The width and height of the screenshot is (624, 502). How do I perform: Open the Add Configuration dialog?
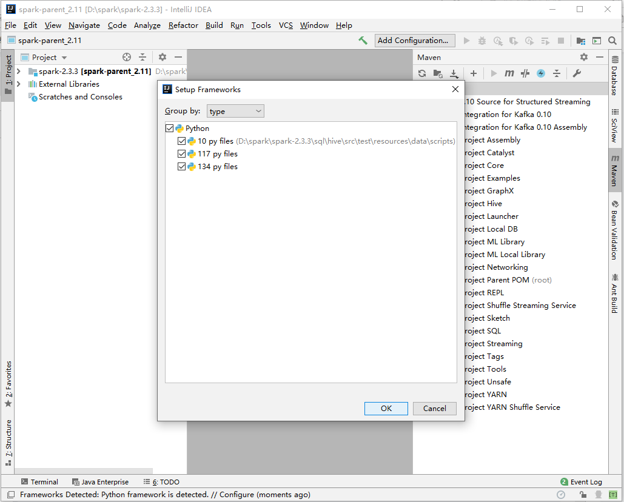[415, 40]
